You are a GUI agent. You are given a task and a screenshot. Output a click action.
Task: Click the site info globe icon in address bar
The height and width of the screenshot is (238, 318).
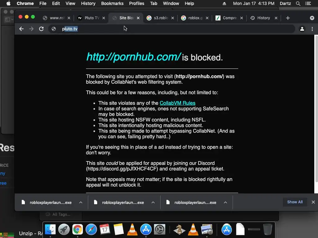(x=54, y=29)
